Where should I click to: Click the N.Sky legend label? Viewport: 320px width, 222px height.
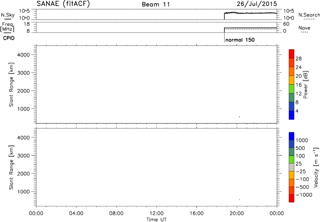click(8, 15)
